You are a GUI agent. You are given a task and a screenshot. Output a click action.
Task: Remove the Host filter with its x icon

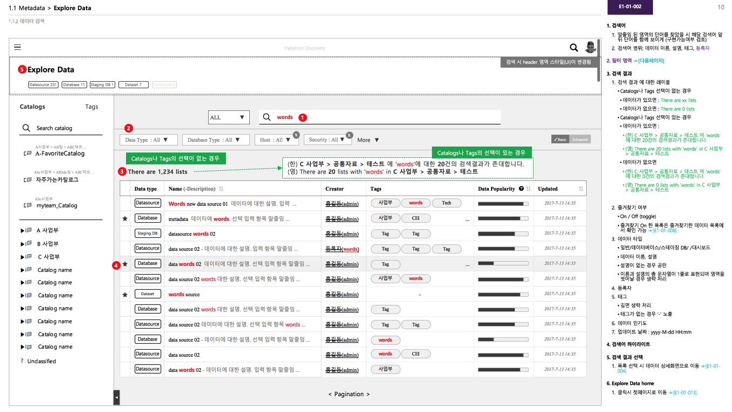[296, 135]
